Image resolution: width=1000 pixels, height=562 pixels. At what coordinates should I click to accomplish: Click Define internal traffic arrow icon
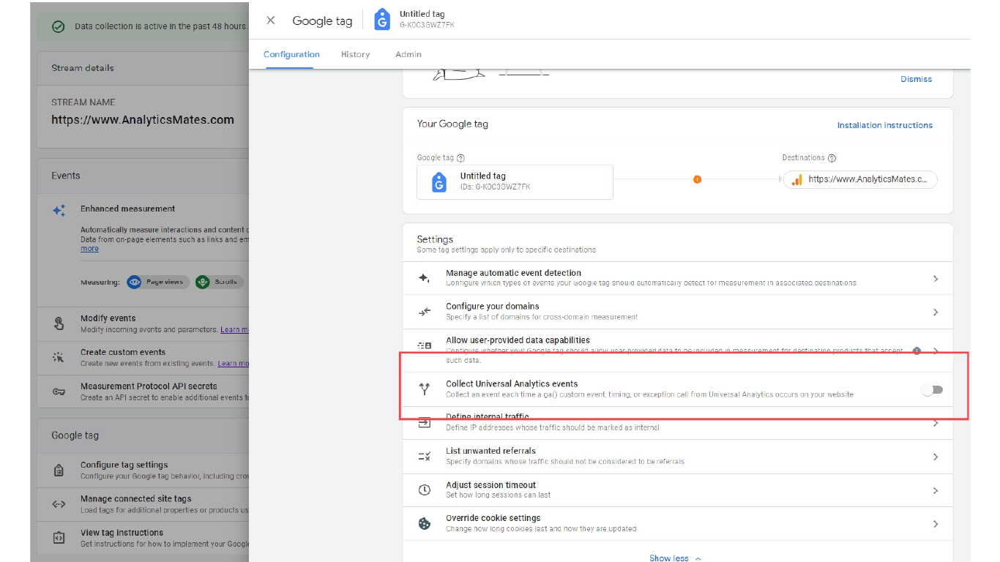tap(424, 422)
